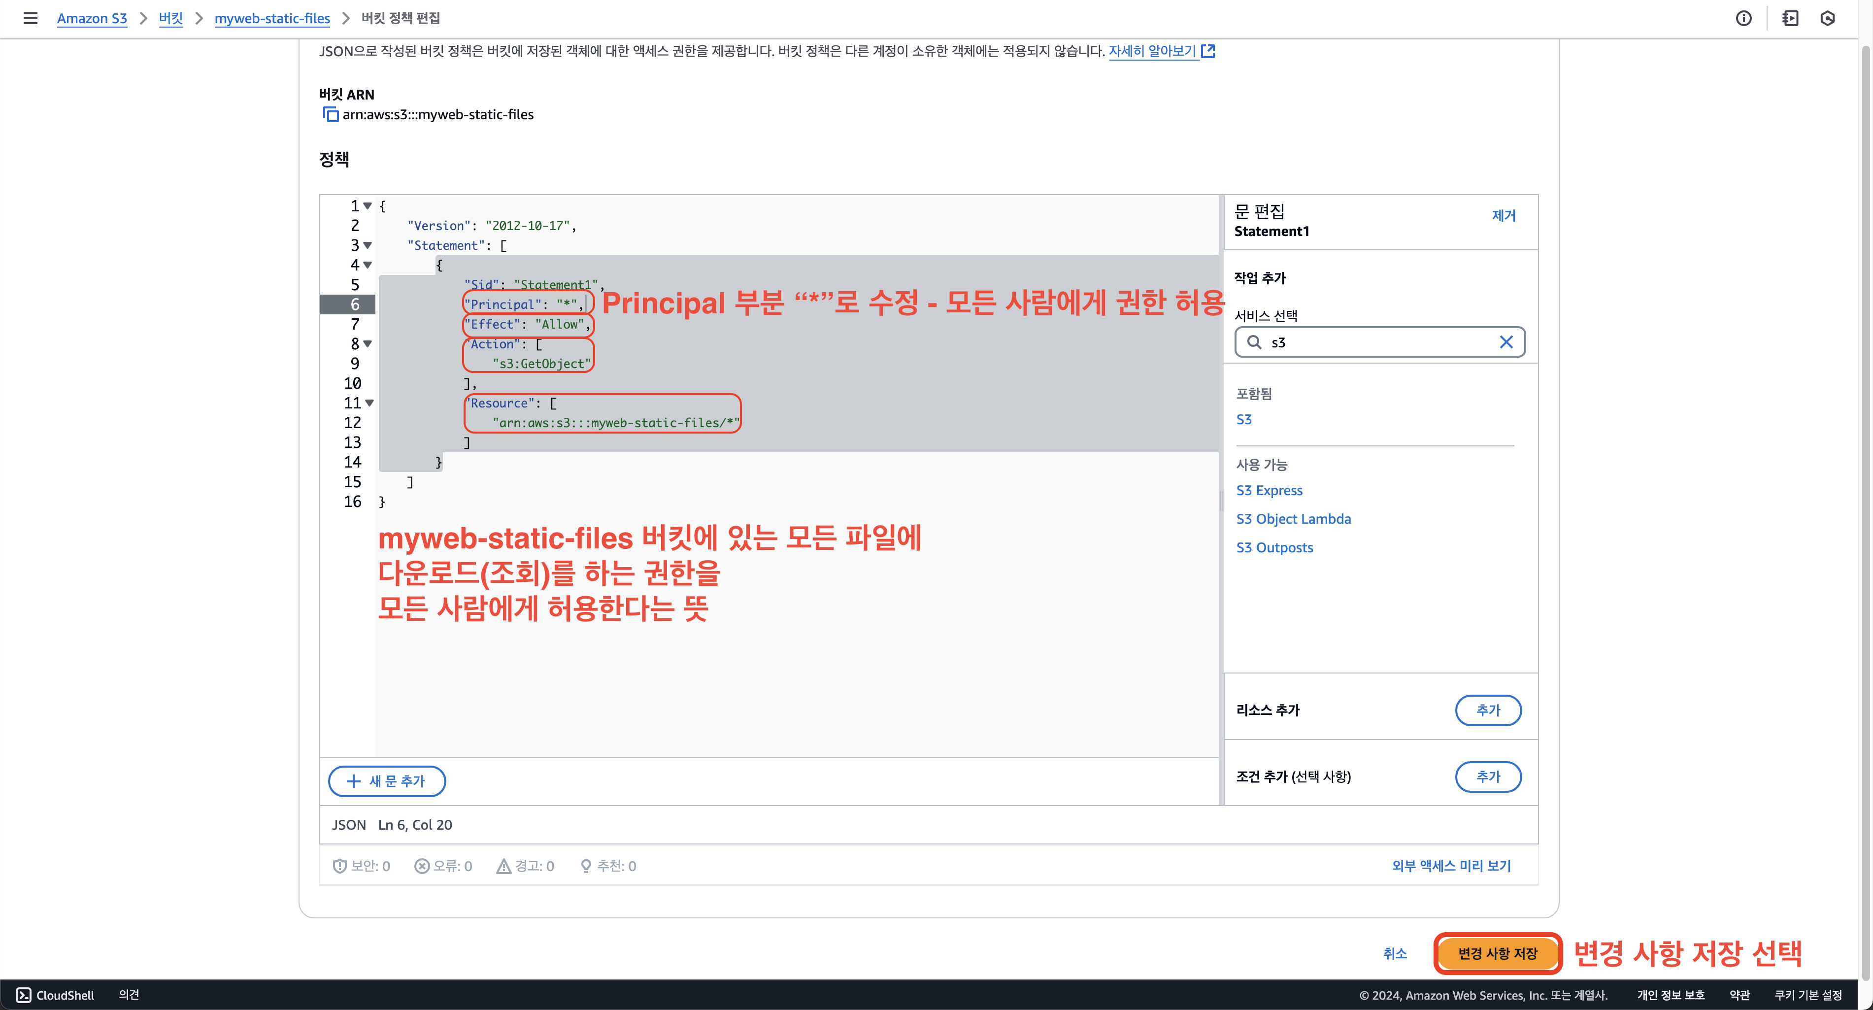This screenshot has width=1873, height=1010.
Task: Open CloudShell from the footer
Action: (55, 995)
